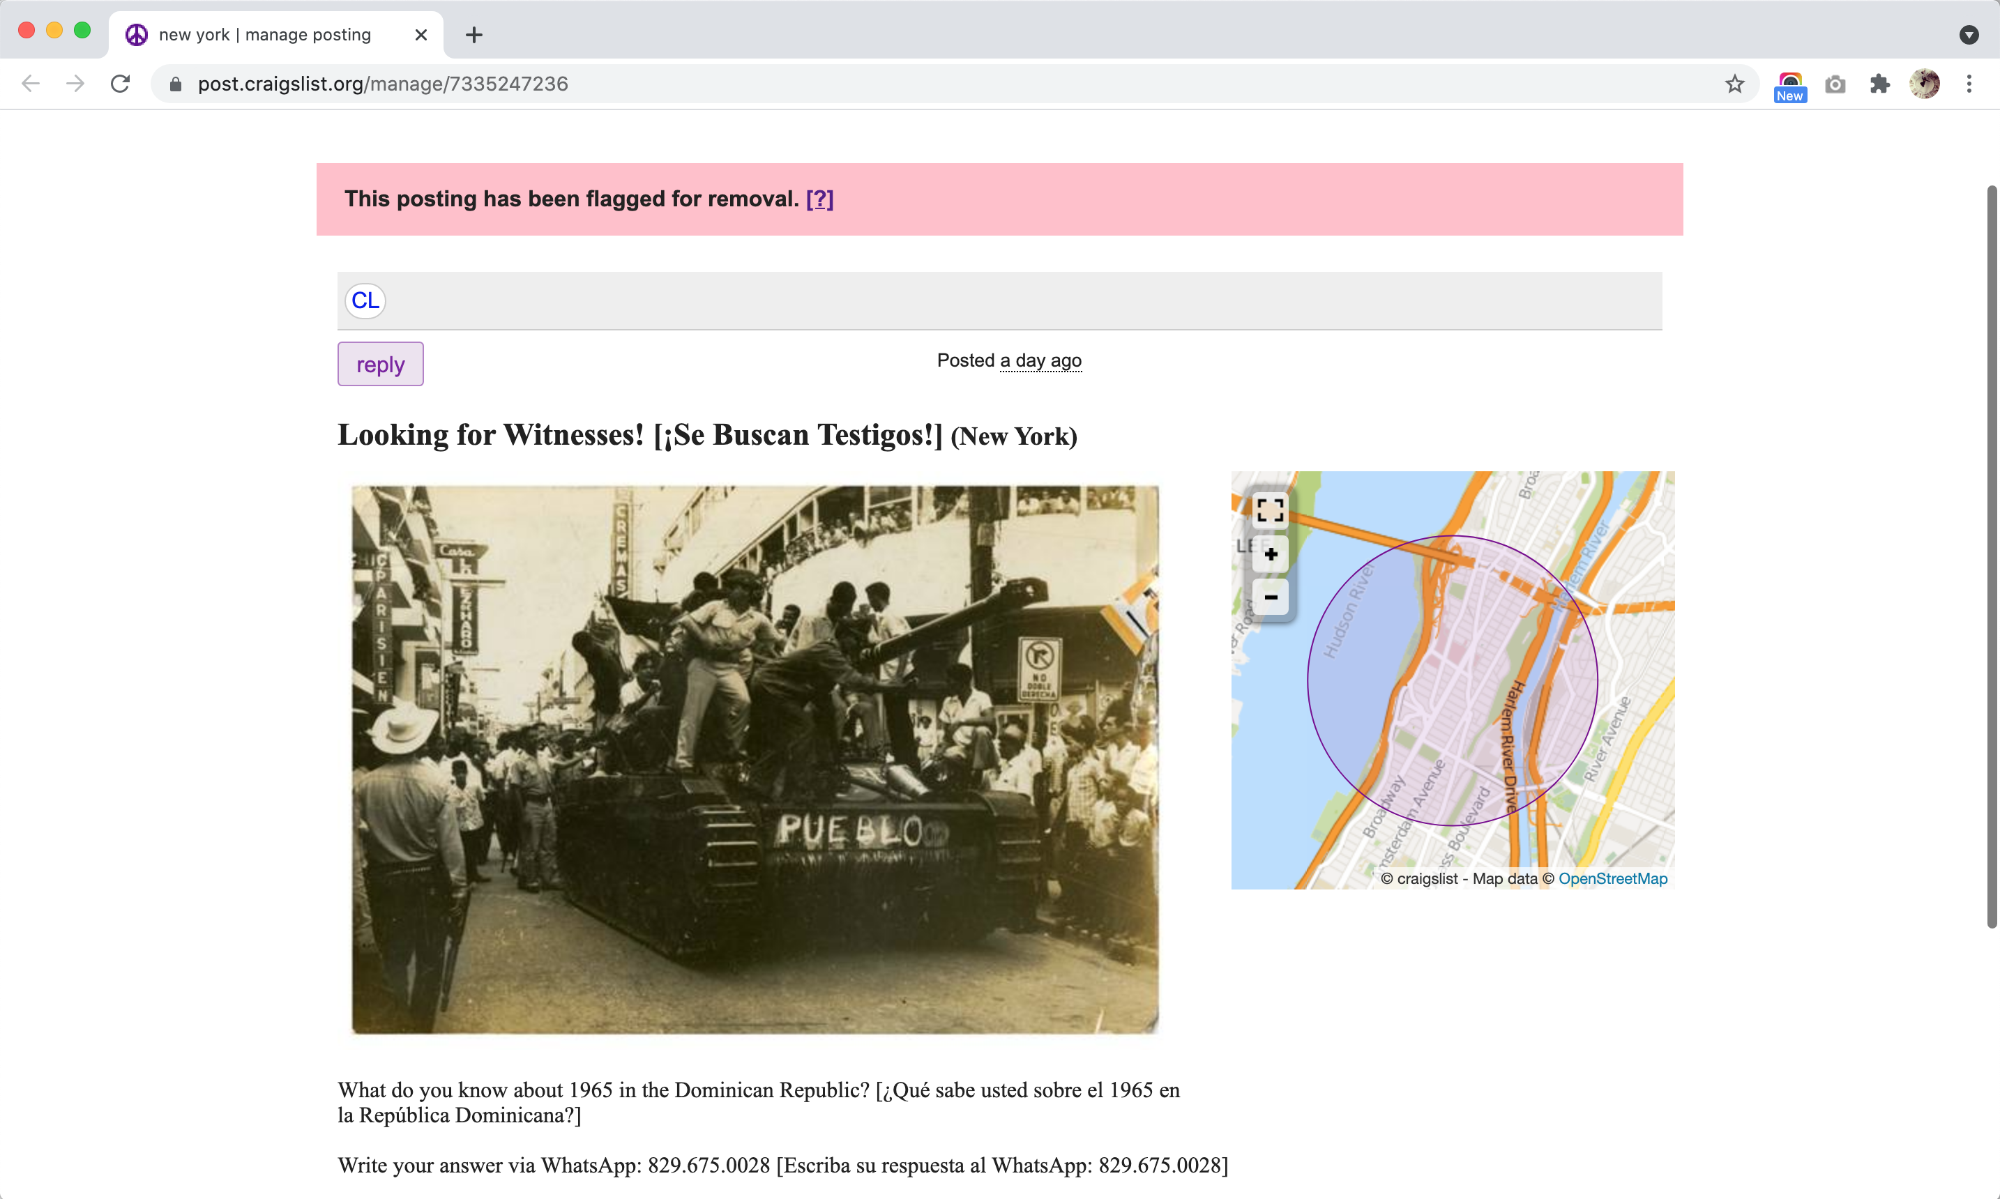Select the new york manage posting tab
Screen dimensions: 2000x1199
pos(264,35)
